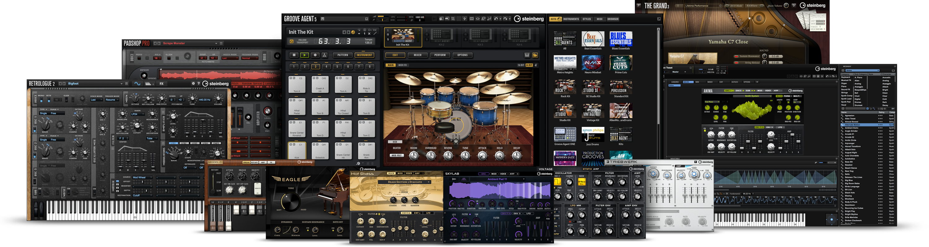929x247 pixels.
Task: Toggle the 24 BIT option above the drum kit
Action: [x=529, y=65]
